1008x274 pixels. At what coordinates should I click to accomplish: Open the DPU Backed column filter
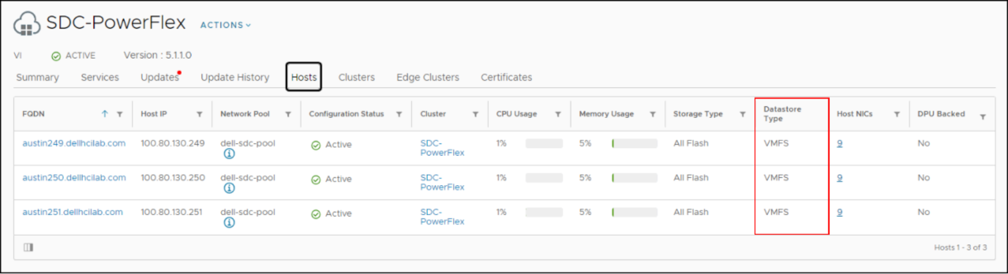(x=983, y=117)
